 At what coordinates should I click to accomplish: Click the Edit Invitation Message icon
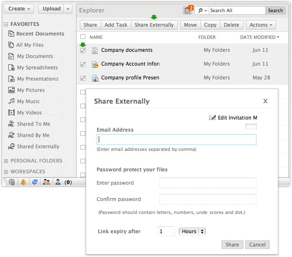coord(213,118)
